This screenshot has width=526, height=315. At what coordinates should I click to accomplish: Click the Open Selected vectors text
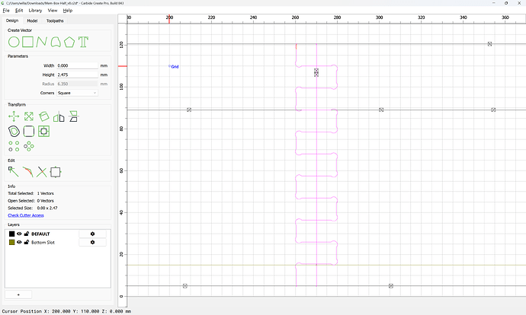pyautogui.click(x=30, y=201)
